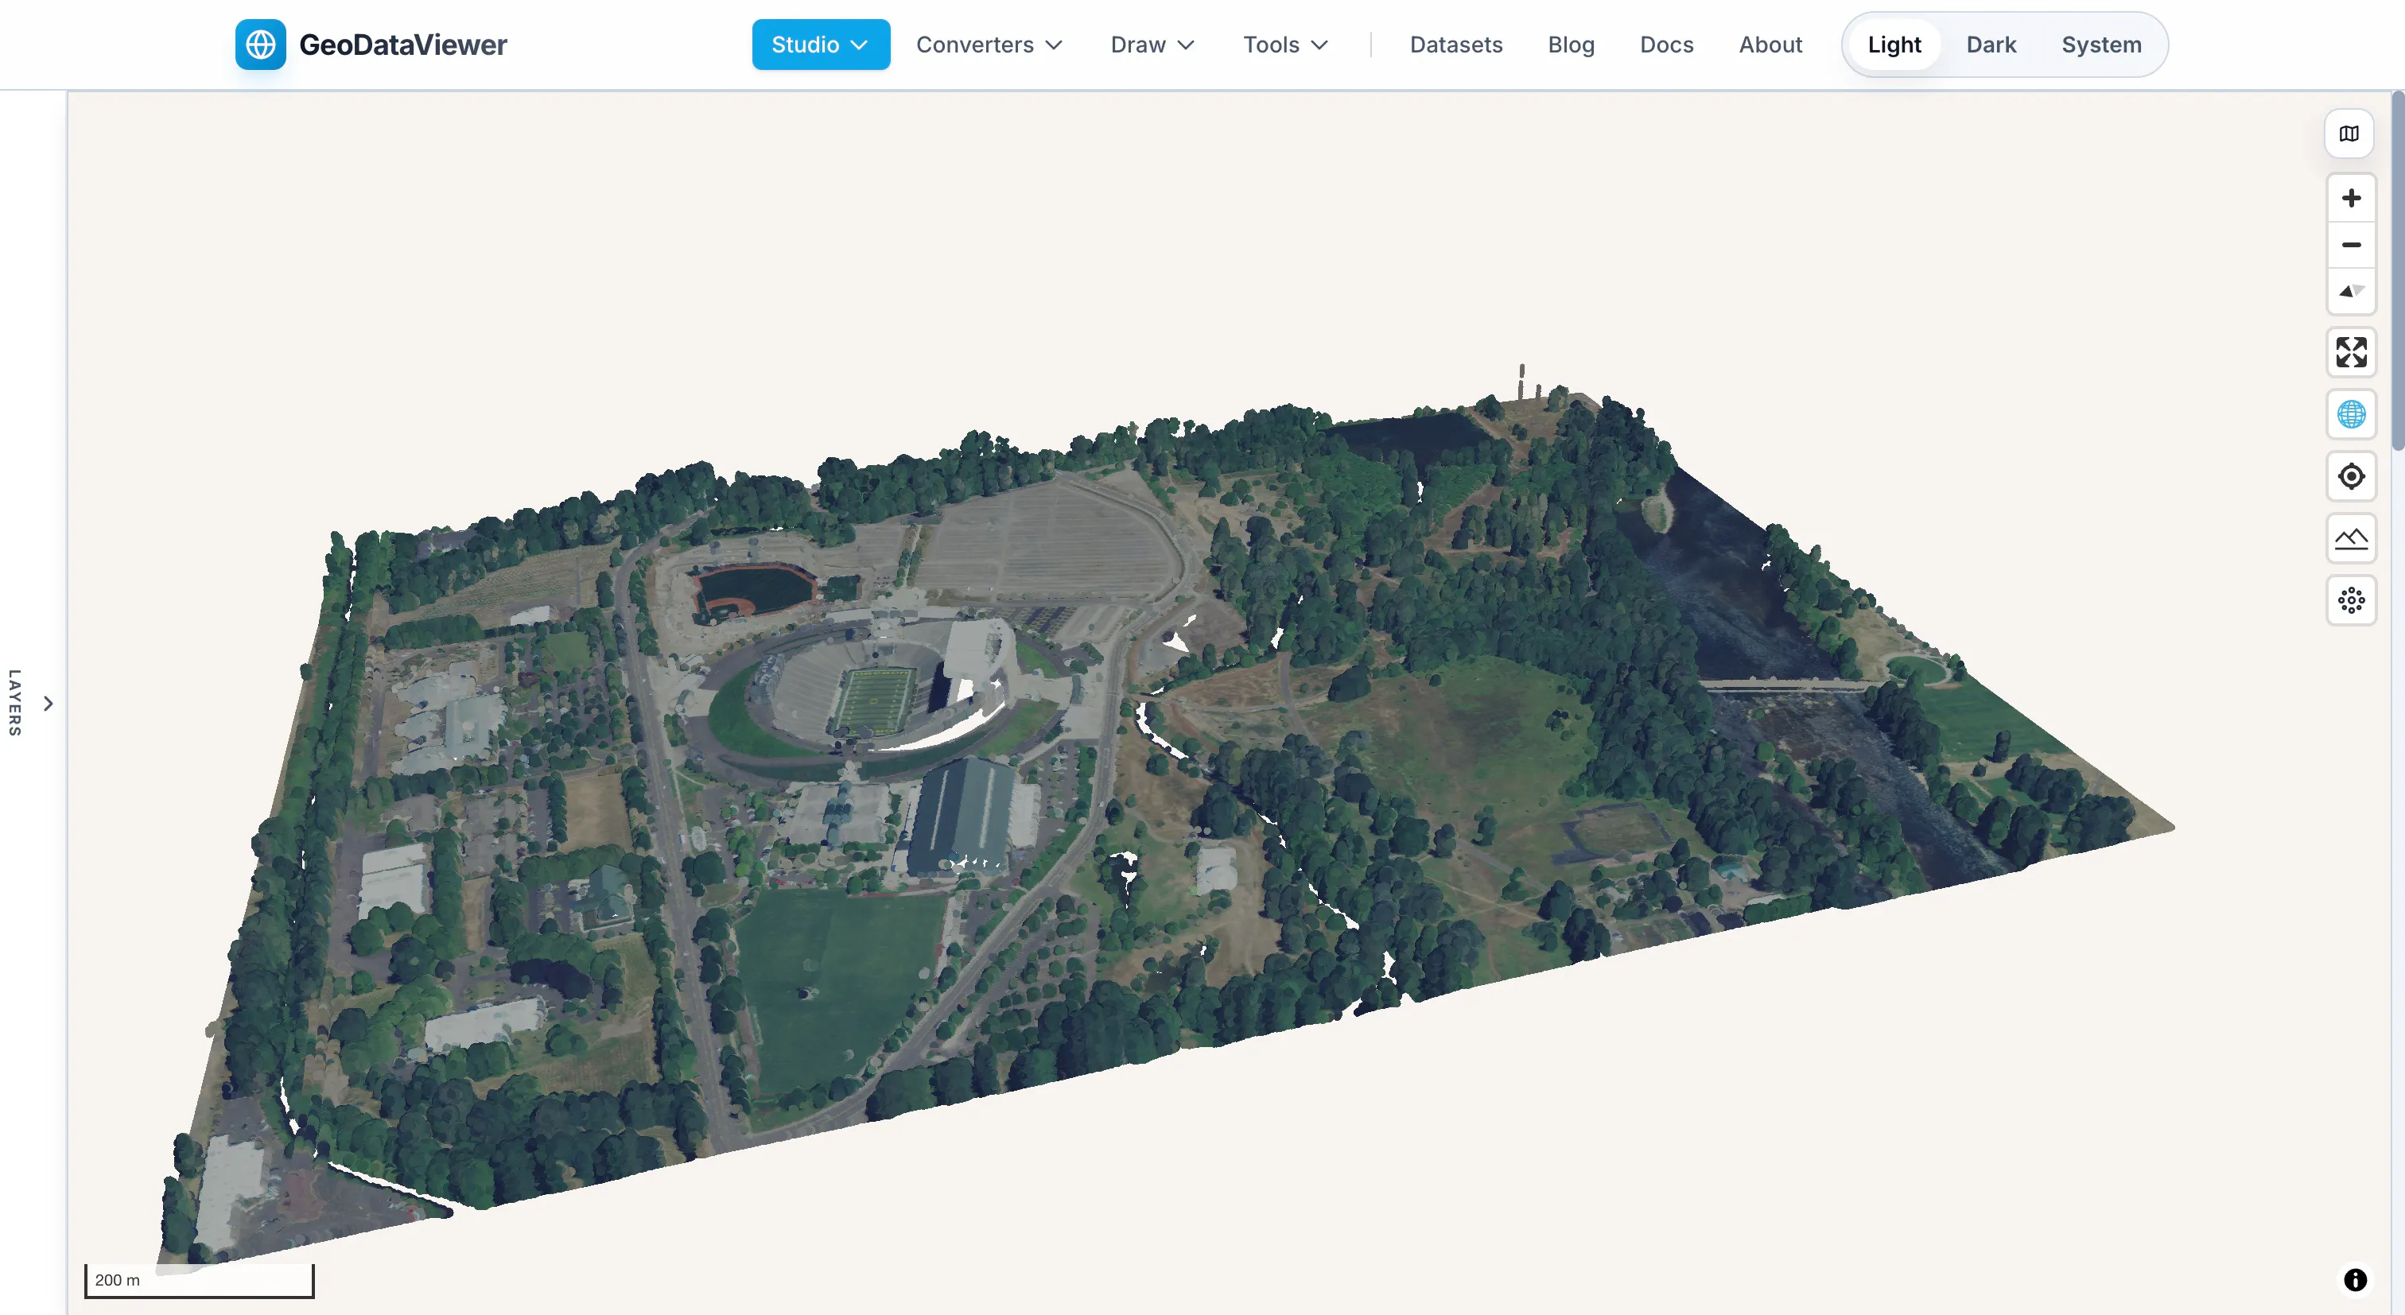The image size is (2405, 1315).
Task: Open the Converters dropdown menu
Action: (x=989, y=44)
